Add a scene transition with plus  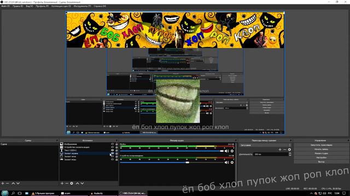(x=280, y=150)
